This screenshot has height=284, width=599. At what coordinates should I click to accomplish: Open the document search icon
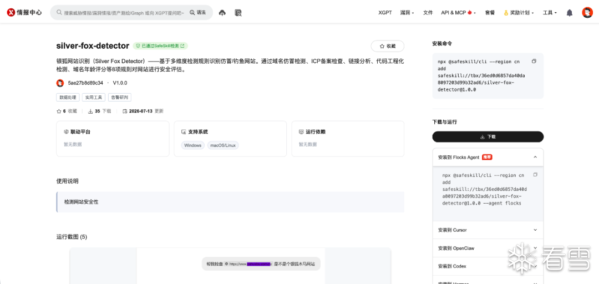238,13
